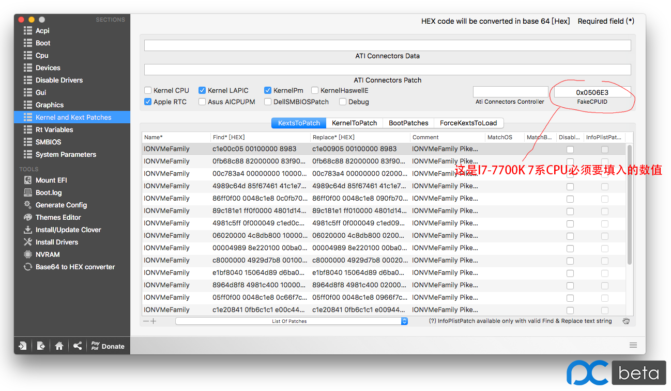Viewport: 671px width, 391px height.
Task: Toggle the KernelPm checkbox
Action: click(268, 90)
